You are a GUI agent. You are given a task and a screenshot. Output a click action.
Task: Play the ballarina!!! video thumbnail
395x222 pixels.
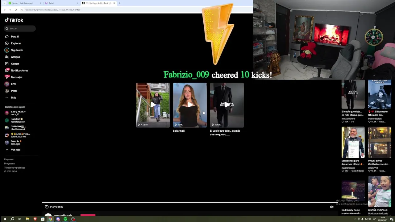[190, 105]
